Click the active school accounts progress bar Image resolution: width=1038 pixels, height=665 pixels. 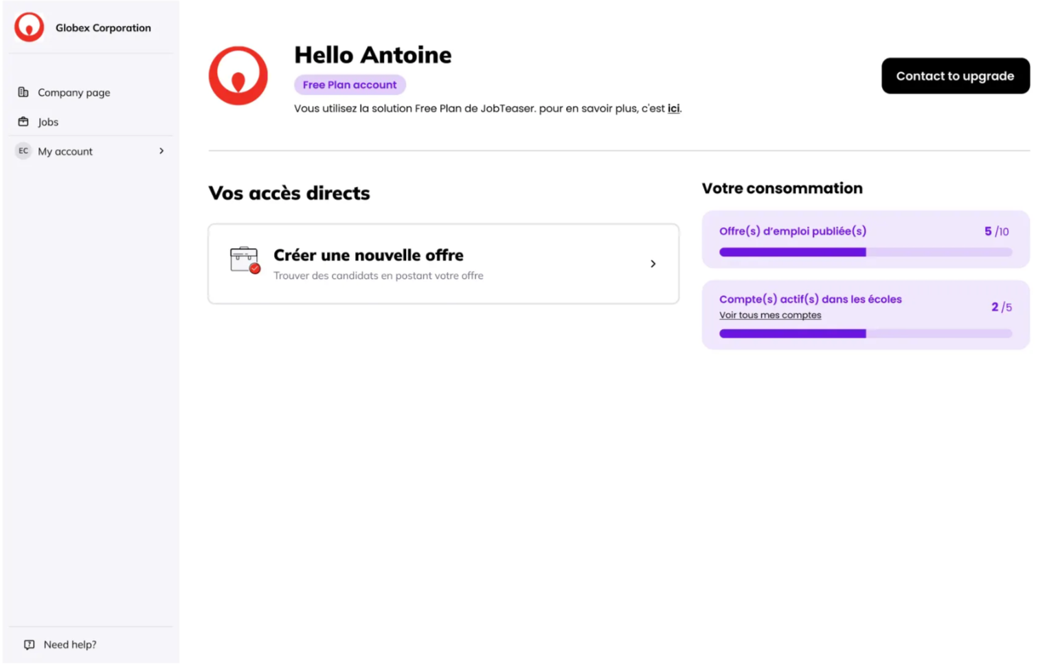(865, 334)
